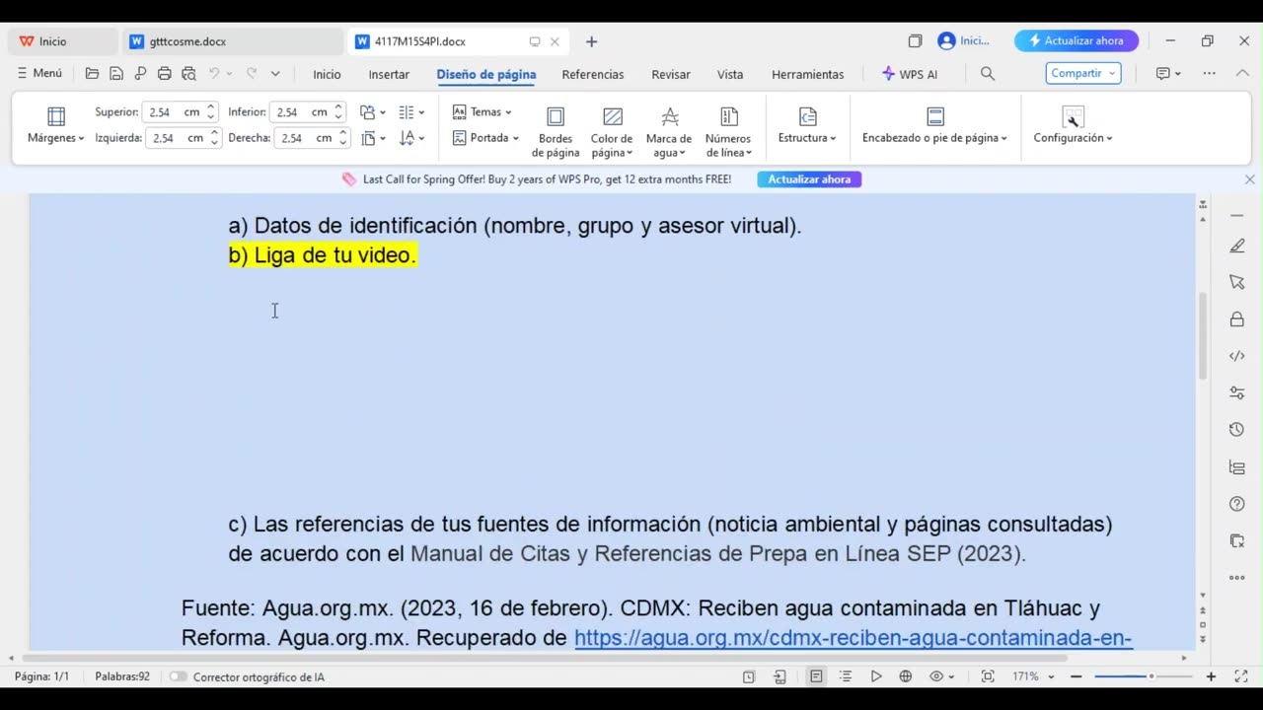Screen dimensions: 1263x710
Task: Click the Compartir button
Action: tap(1082, 73)
